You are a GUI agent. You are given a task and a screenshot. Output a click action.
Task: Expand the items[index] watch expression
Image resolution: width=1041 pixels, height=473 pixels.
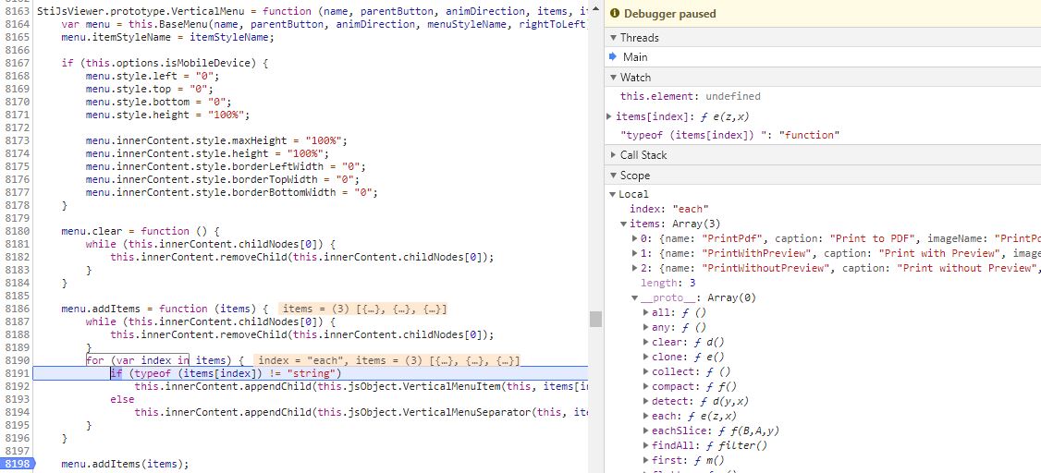[x=609, y=116]
